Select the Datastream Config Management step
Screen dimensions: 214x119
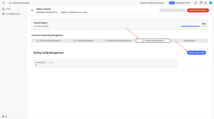pos(118,41)
